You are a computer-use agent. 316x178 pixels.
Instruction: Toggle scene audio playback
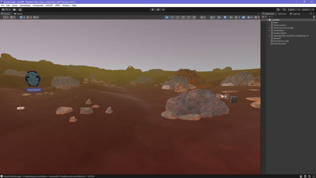coord(231,17)
